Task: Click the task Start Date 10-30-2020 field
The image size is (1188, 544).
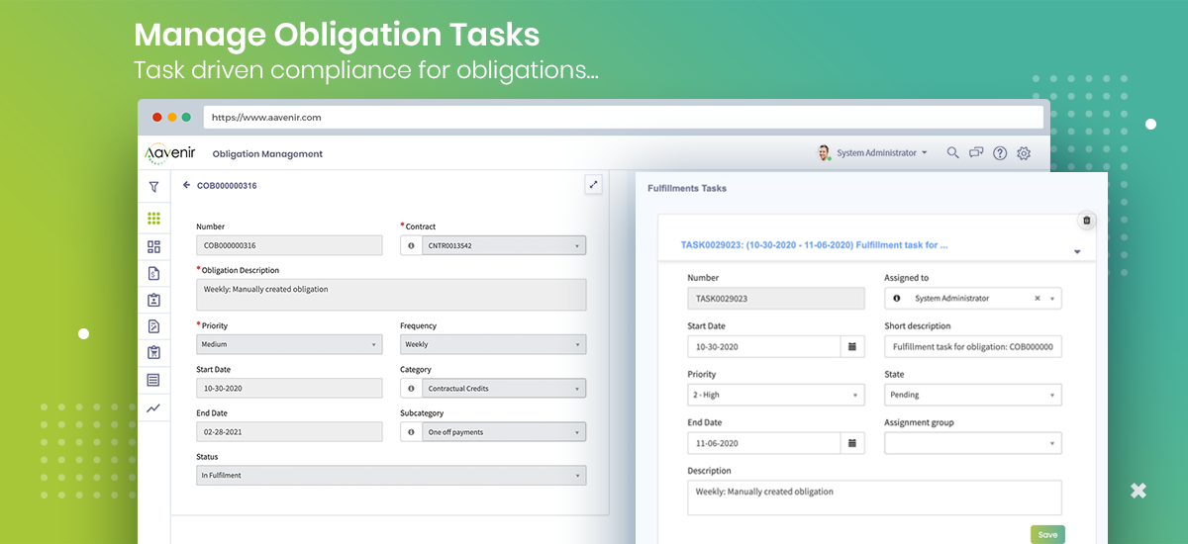Action: coord(764,347)
